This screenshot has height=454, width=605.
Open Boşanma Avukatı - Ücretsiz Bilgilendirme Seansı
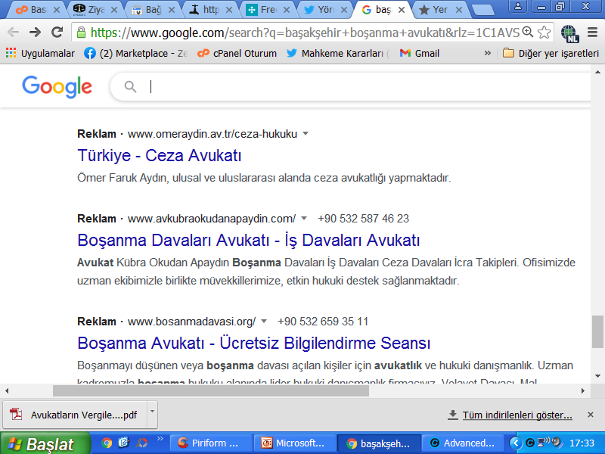click(254, 343)
